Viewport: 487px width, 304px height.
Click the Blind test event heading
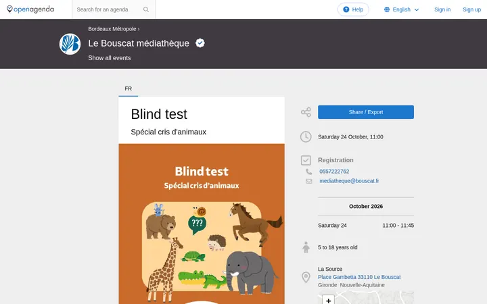point(159,114)
